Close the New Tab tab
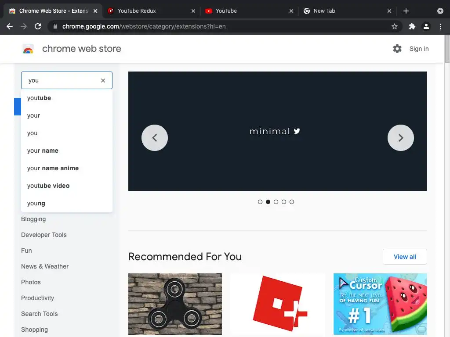The height and width of the screenshot is (337, 450). coord(389,11)
